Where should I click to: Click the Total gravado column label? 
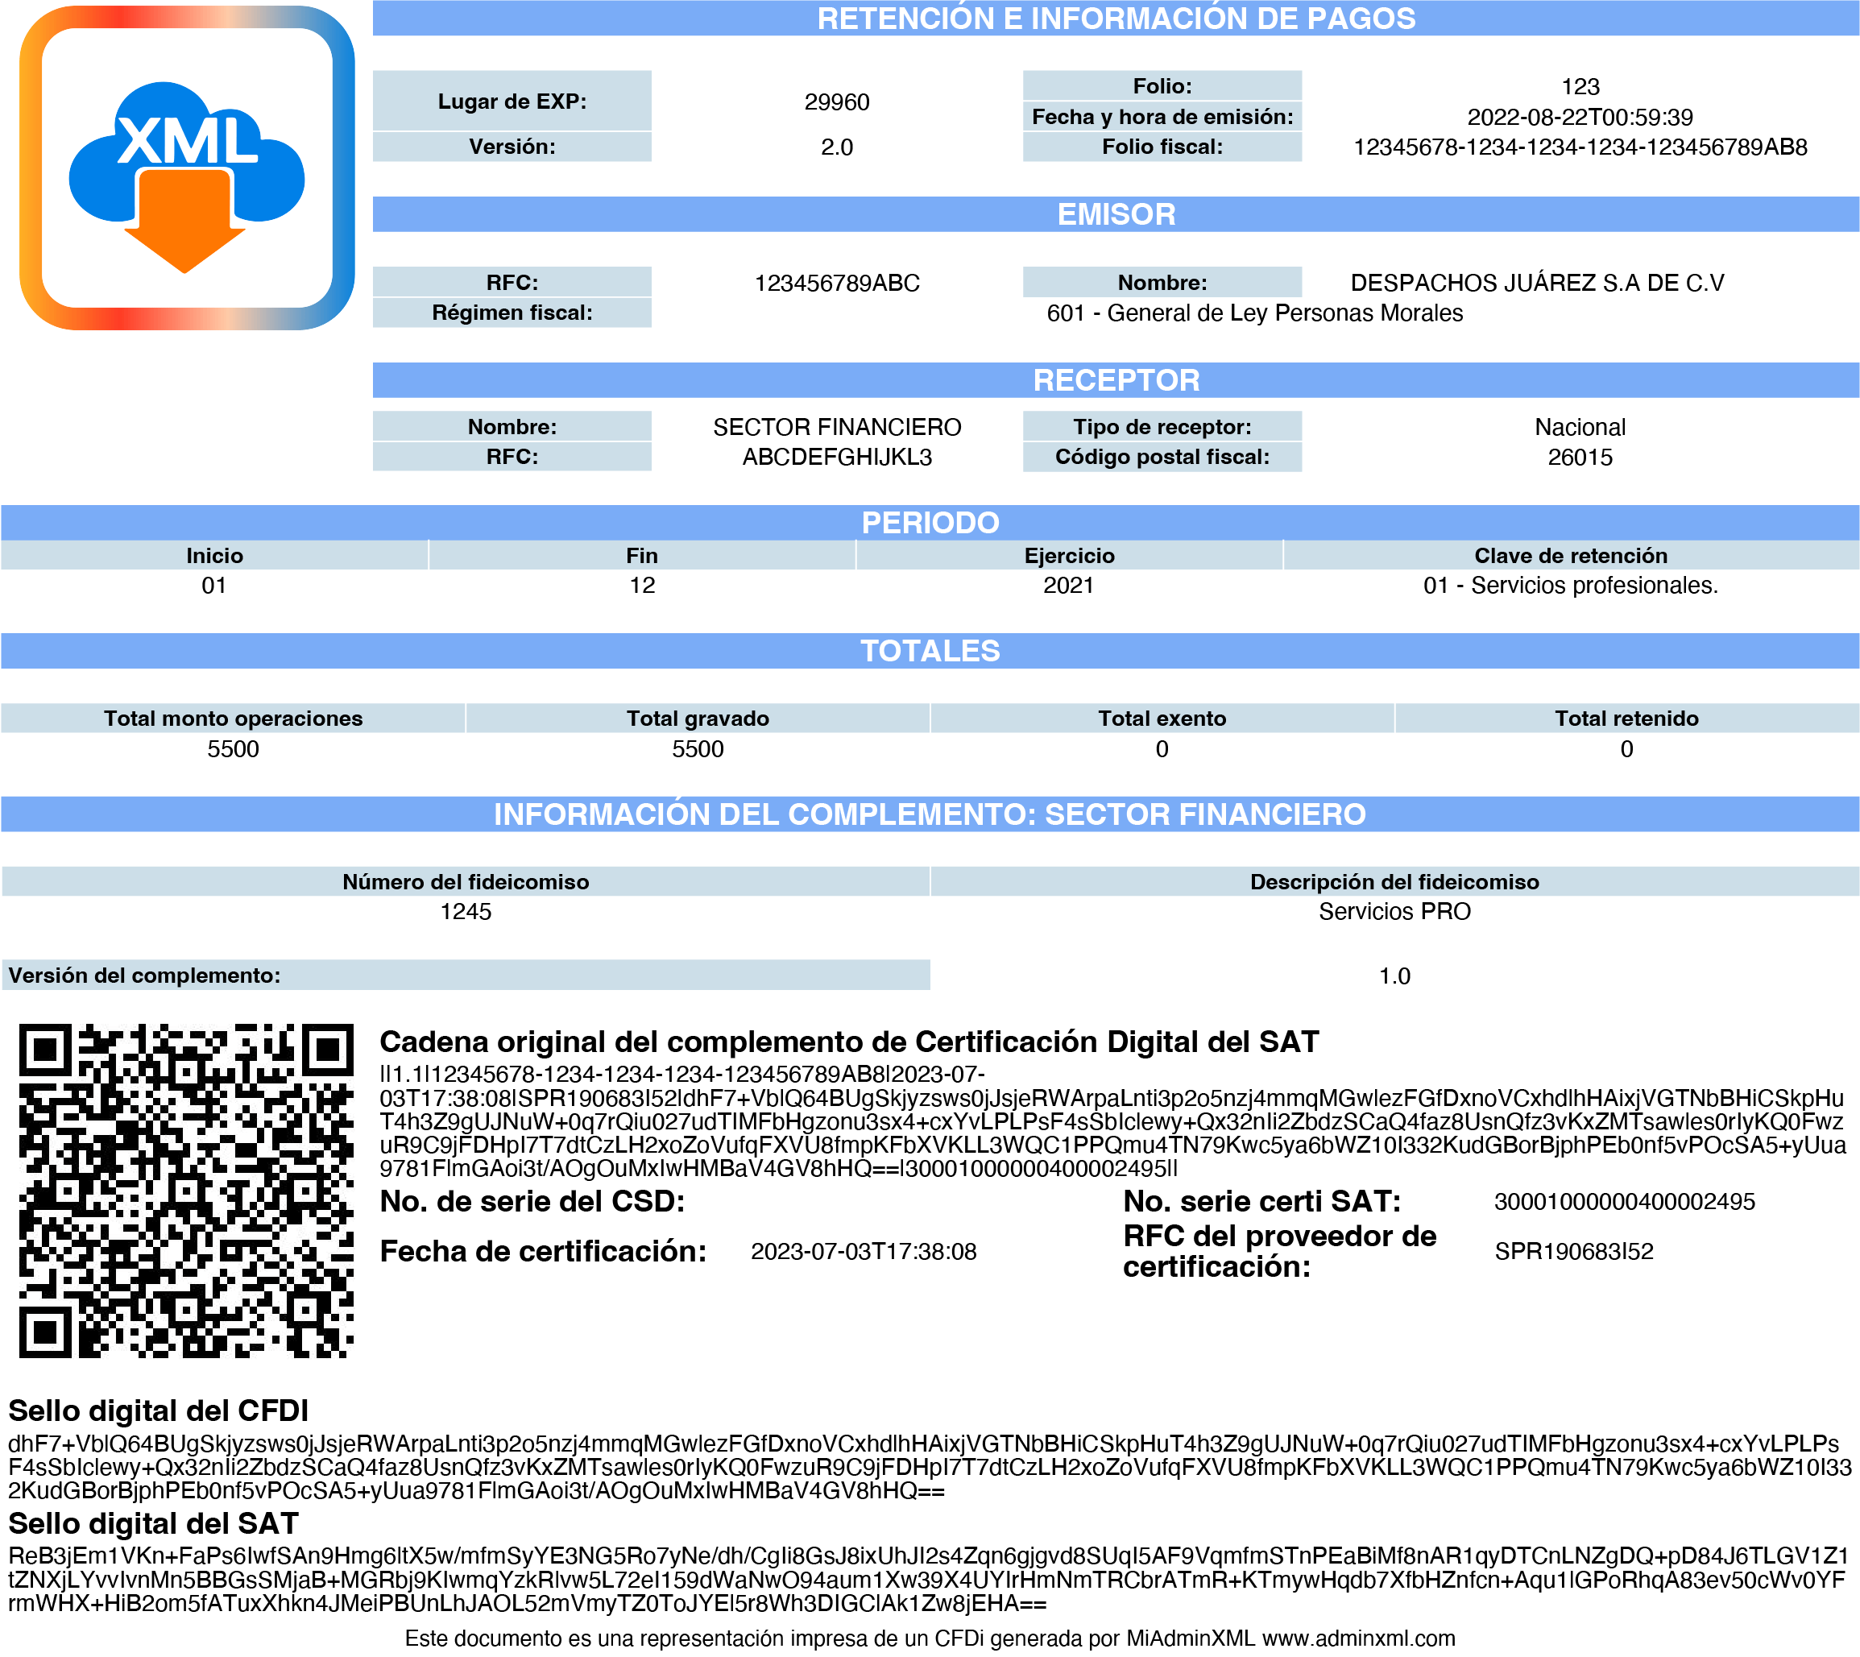coord(698,719)
